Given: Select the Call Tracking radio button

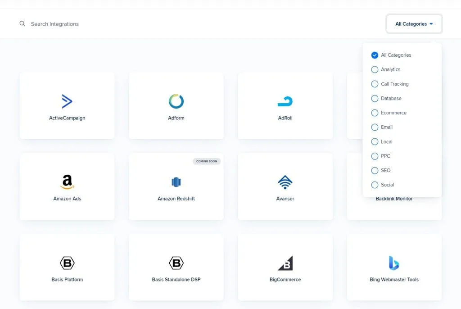Looking at the screenshot, I should click(375, 84).
